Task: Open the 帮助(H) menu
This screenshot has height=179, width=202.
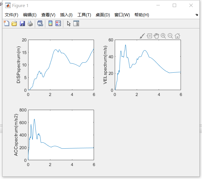Action: [x=142, y=15]
